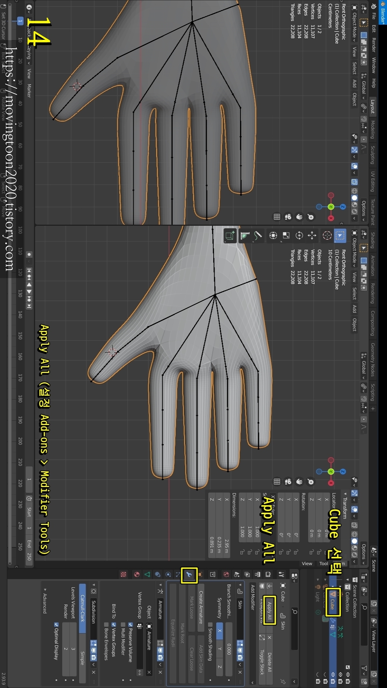Select the Scale tool in toolbar
387x688 pixels.
(286, 235)
